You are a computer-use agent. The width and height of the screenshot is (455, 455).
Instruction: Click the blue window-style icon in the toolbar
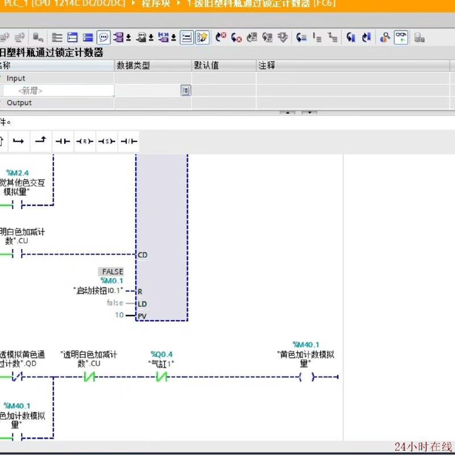73,38
